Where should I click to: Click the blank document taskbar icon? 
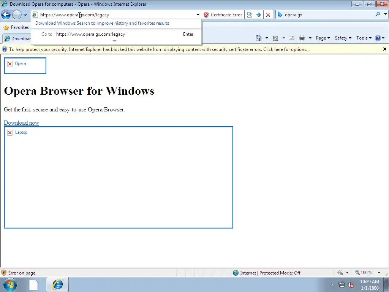click(x=33, y=285)
